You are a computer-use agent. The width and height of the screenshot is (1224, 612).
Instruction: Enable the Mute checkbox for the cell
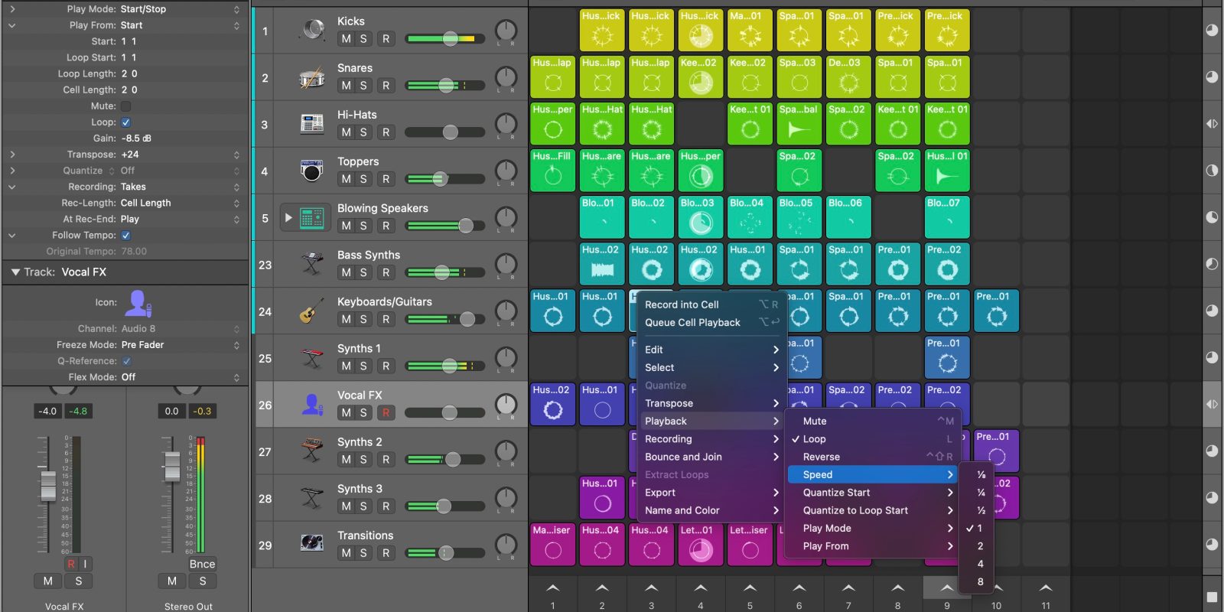tap(126, 106)
